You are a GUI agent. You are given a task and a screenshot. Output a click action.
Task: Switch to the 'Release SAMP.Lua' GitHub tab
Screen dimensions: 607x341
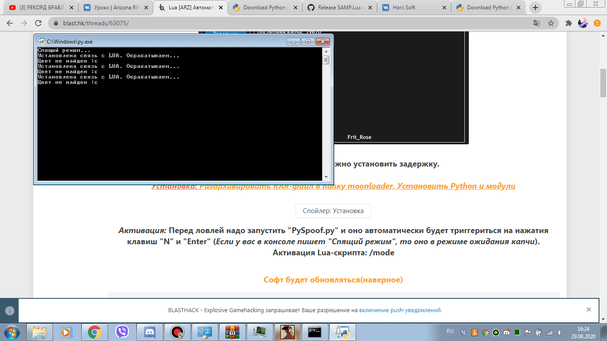[x=339, y=8]
